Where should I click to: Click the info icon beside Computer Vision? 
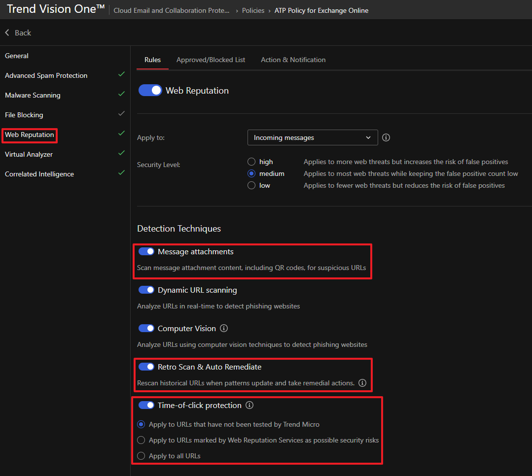click(x=224, y=328)
